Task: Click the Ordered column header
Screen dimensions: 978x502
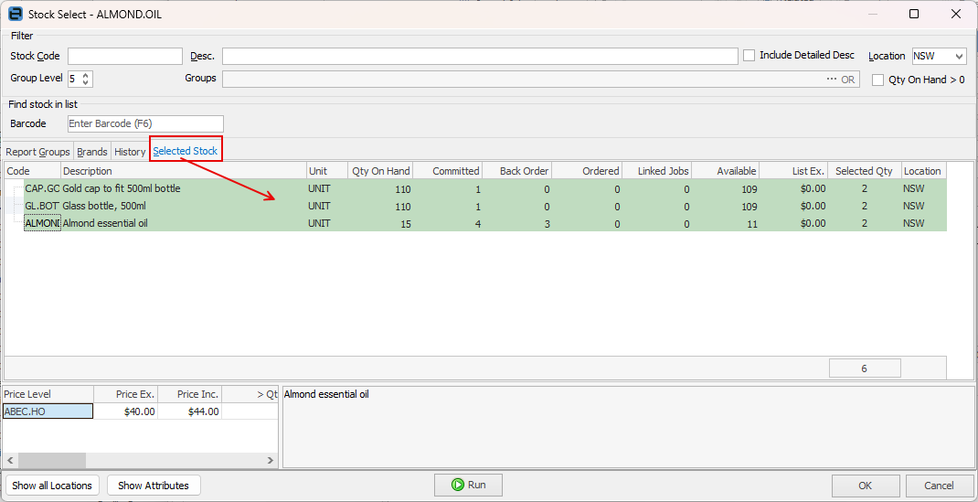Action: tap(587, 171)
